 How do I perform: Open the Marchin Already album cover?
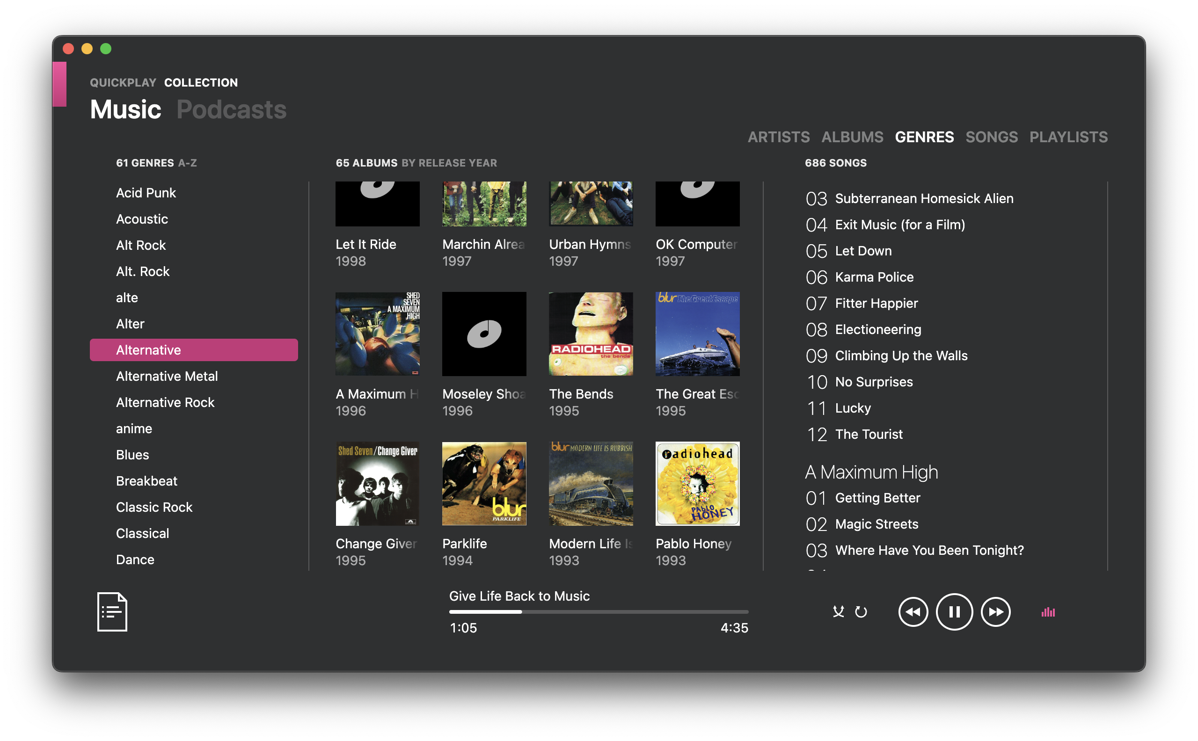pyautogui.click(x=484, y=204)
